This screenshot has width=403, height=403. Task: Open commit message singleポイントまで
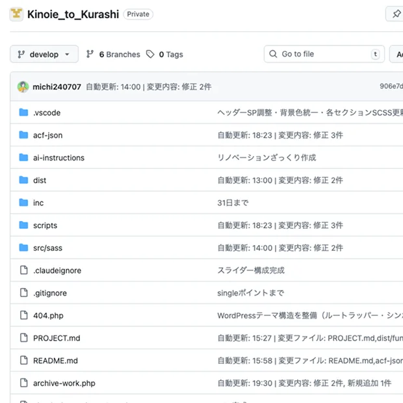coord(251,293)
